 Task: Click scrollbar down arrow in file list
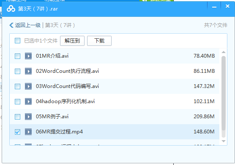tap(224, 141)
